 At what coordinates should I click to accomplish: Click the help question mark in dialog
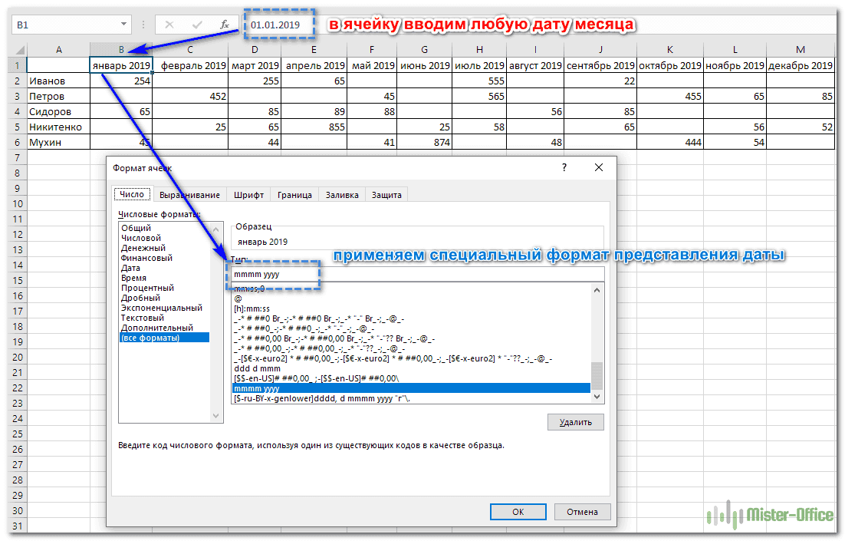(x=564, y=167)
